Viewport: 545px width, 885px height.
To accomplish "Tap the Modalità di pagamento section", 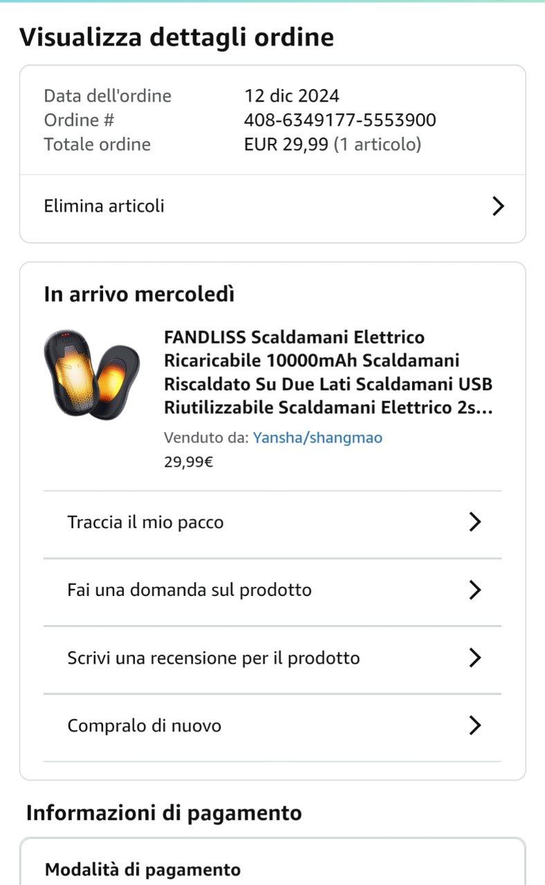I will tap(142, 870).
